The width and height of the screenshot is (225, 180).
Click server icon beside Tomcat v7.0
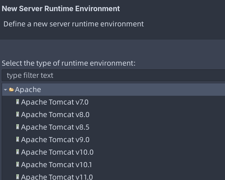18,102
